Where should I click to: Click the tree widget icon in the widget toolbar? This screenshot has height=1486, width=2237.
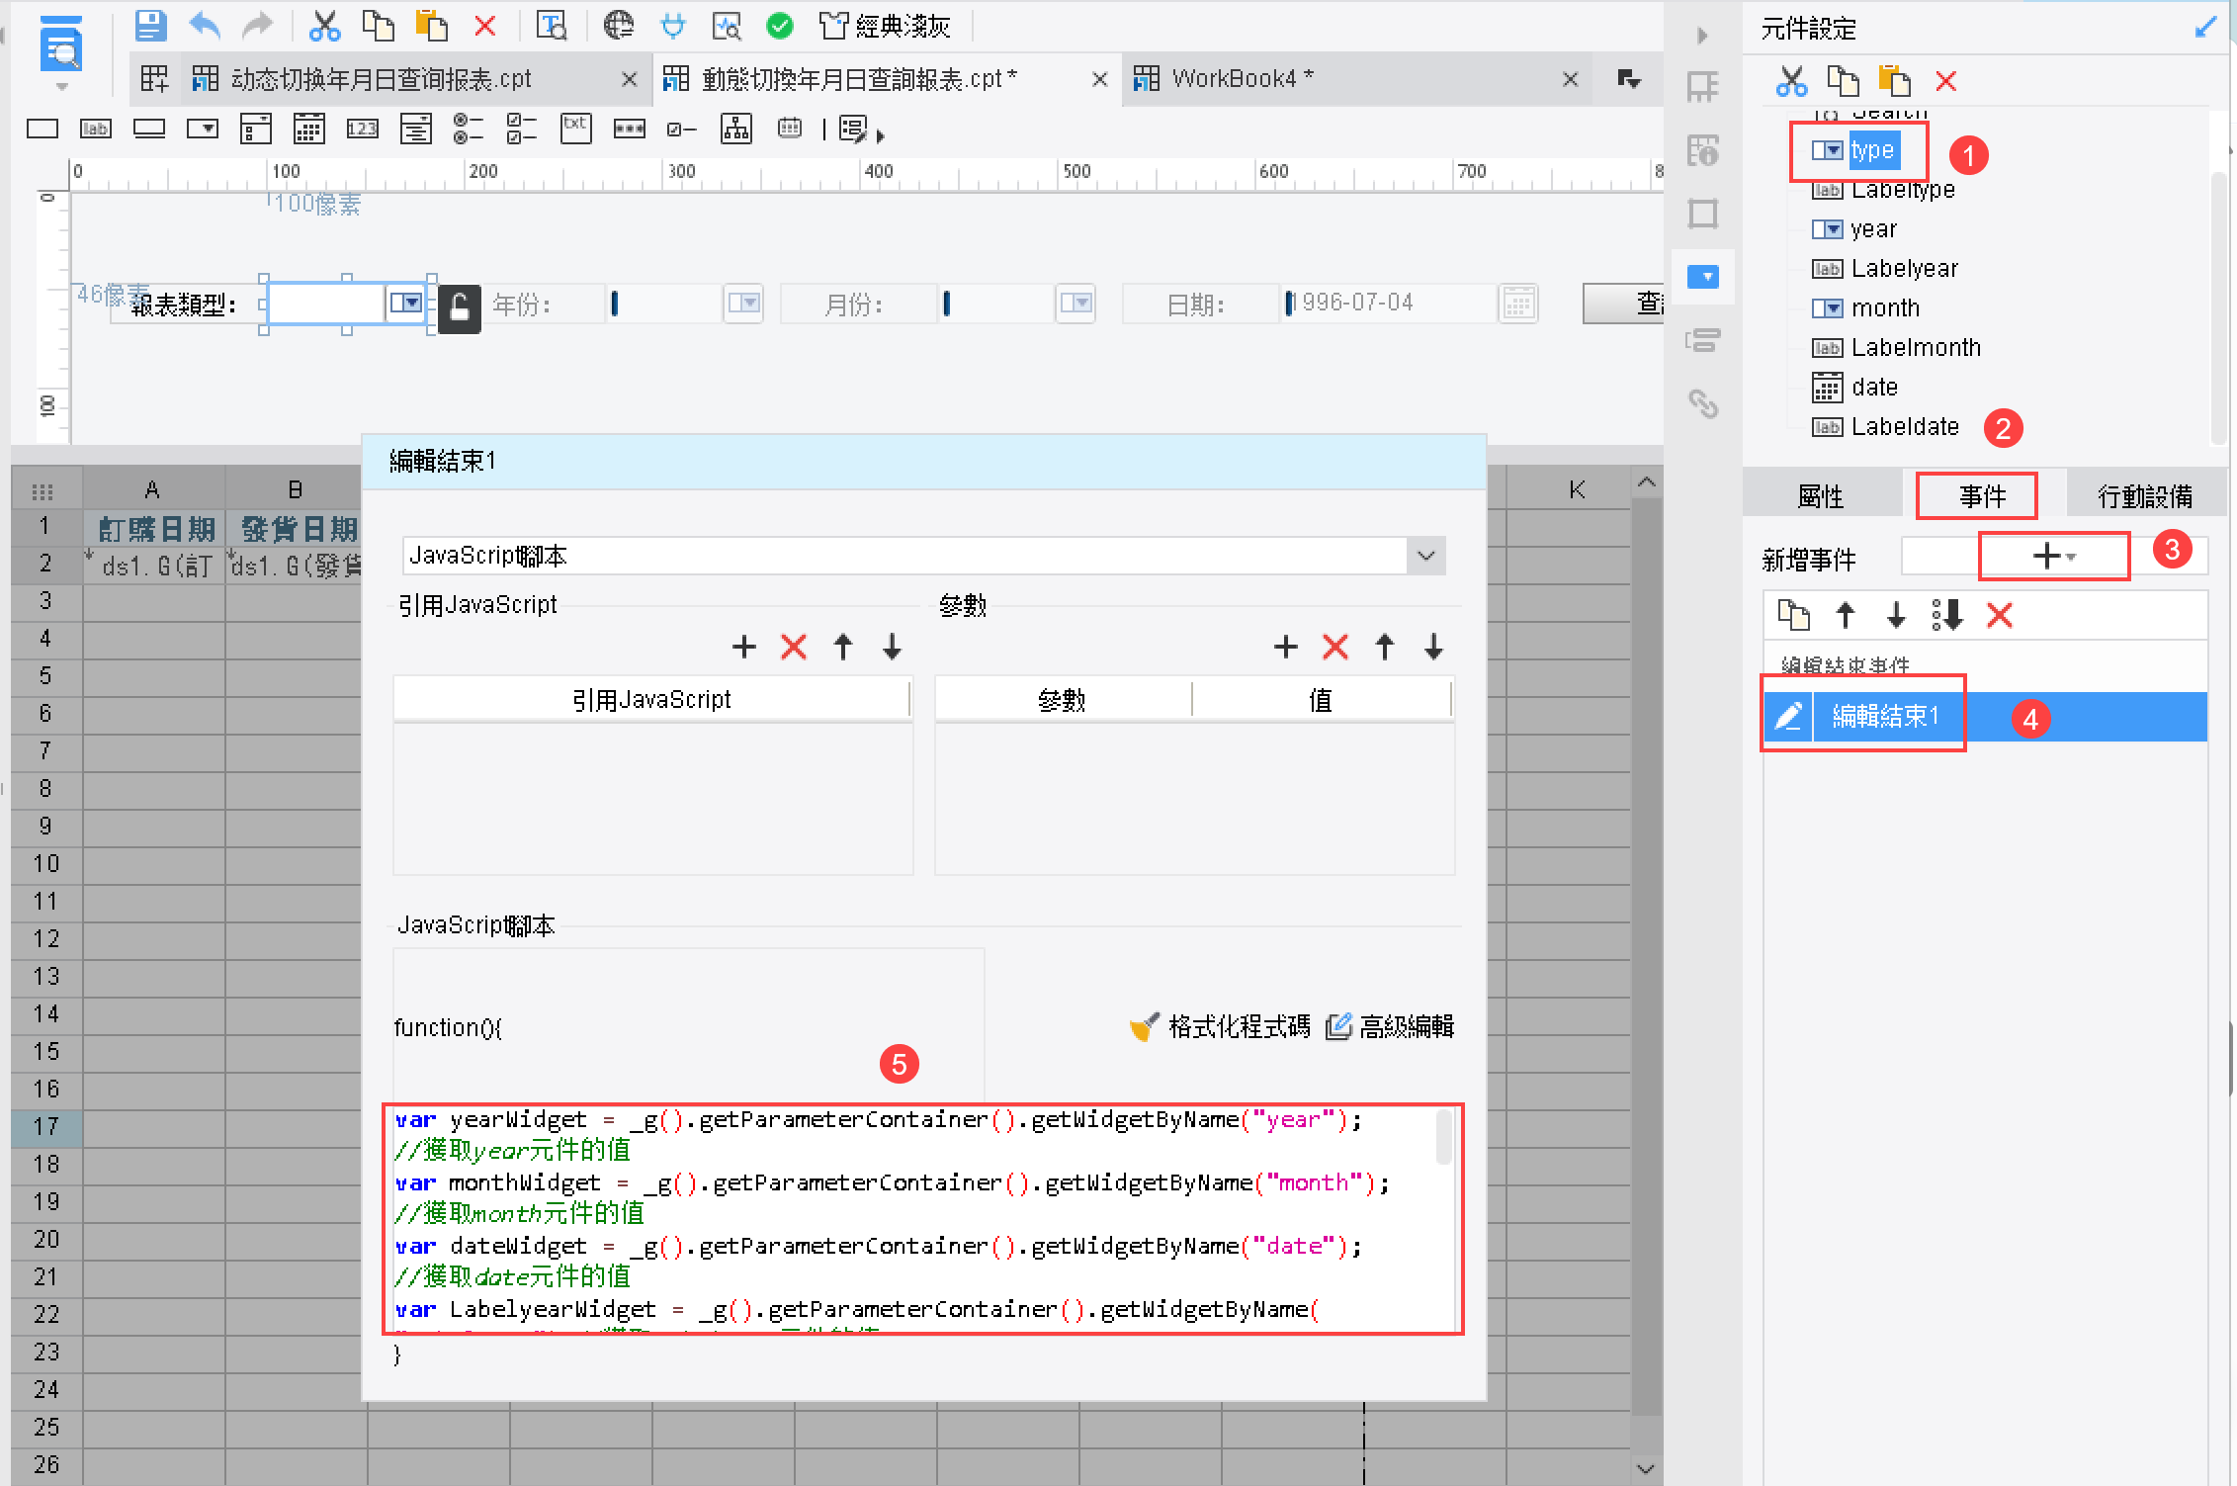[735, 129]
